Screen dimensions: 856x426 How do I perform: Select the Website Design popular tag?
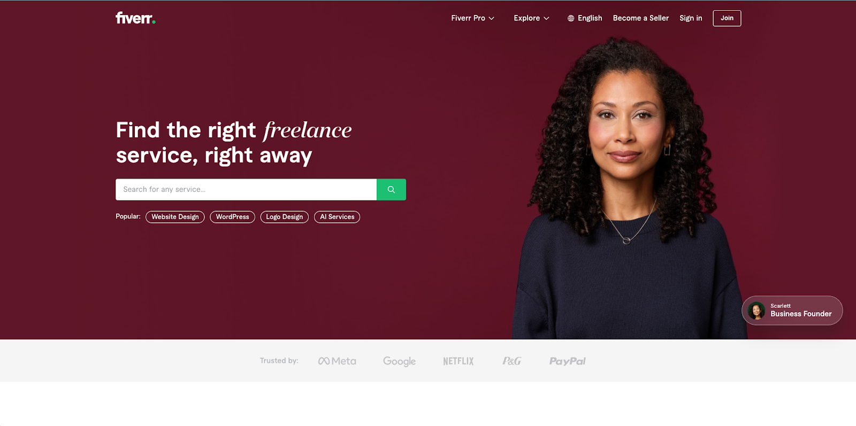(175, 217)
